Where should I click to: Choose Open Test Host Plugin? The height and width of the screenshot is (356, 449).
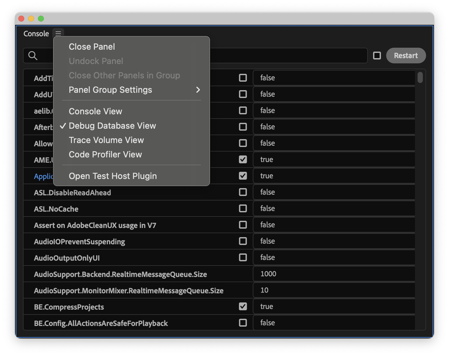(x=113, y=176)
